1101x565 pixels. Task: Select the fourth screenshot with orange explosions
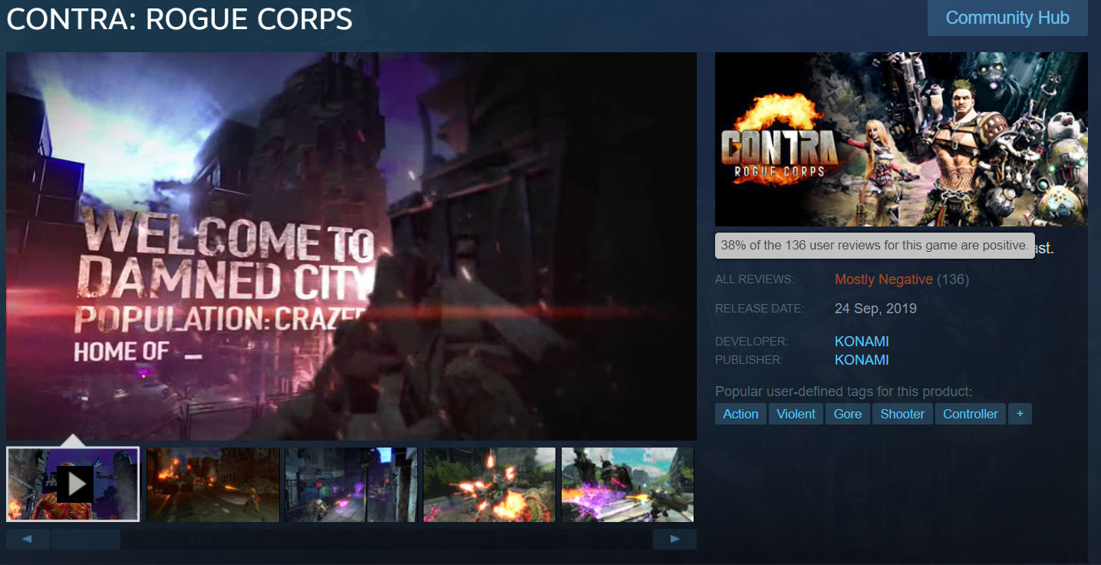click(x=490, y=485)
